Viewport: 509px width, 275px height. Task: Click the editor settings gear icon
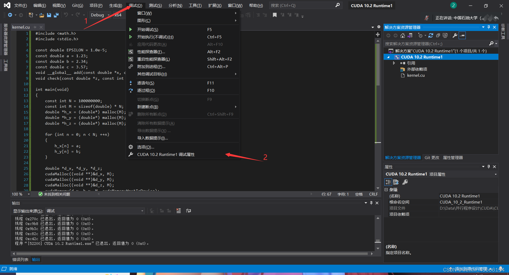(379, 27)
